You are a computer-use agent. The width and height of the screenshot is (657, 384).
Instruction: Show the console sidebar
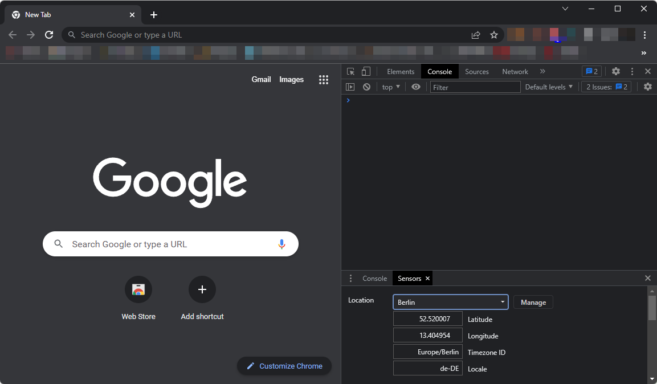pyautogui.click(x=350, y=87)
